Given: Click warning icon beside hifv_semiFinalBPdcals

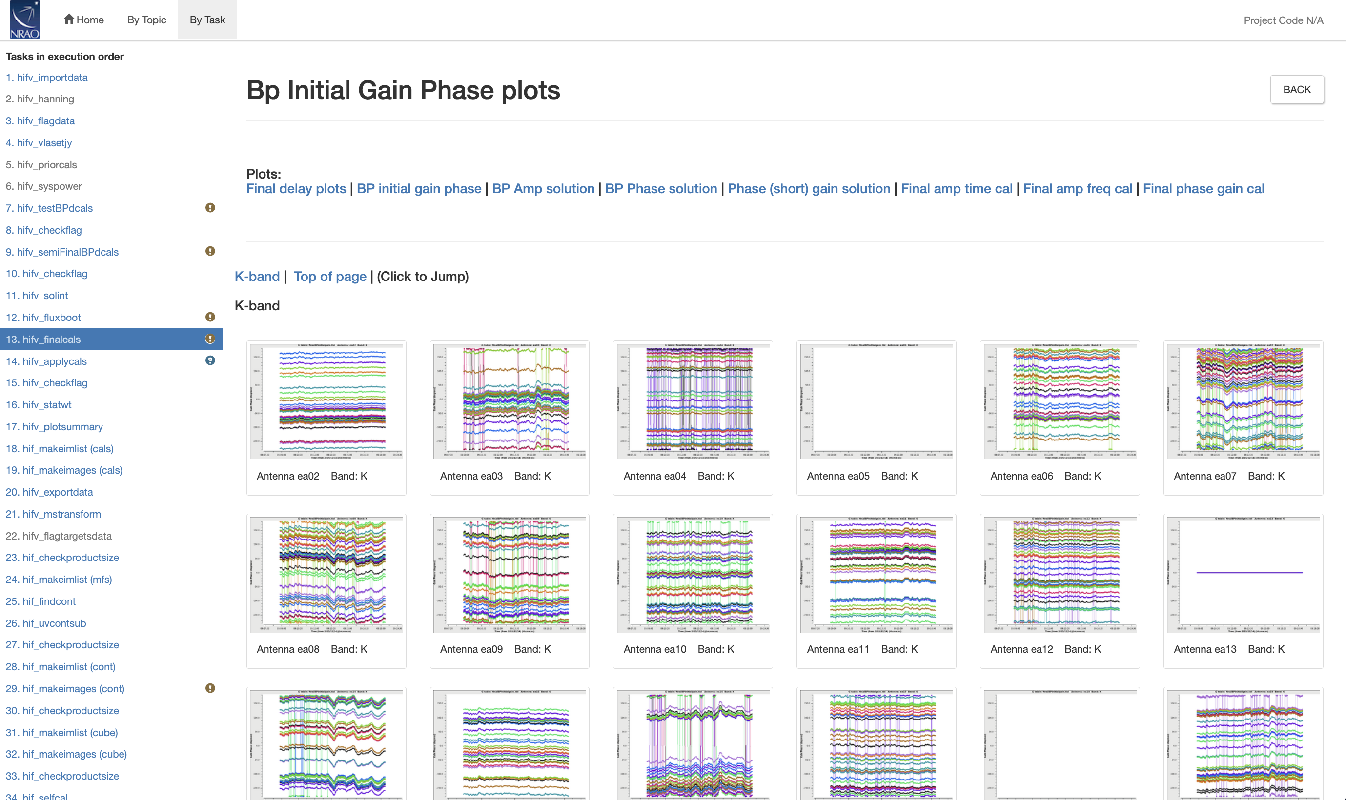Looking at the screenshot, I should point(210,251).
